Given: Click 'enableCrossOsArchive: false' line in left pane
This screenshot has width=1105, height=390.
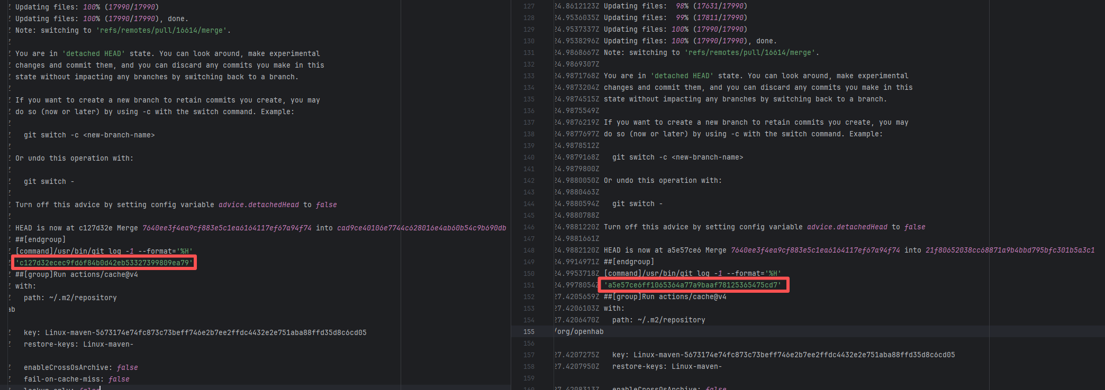Looking at the screenshot, I should pos(80,367).
